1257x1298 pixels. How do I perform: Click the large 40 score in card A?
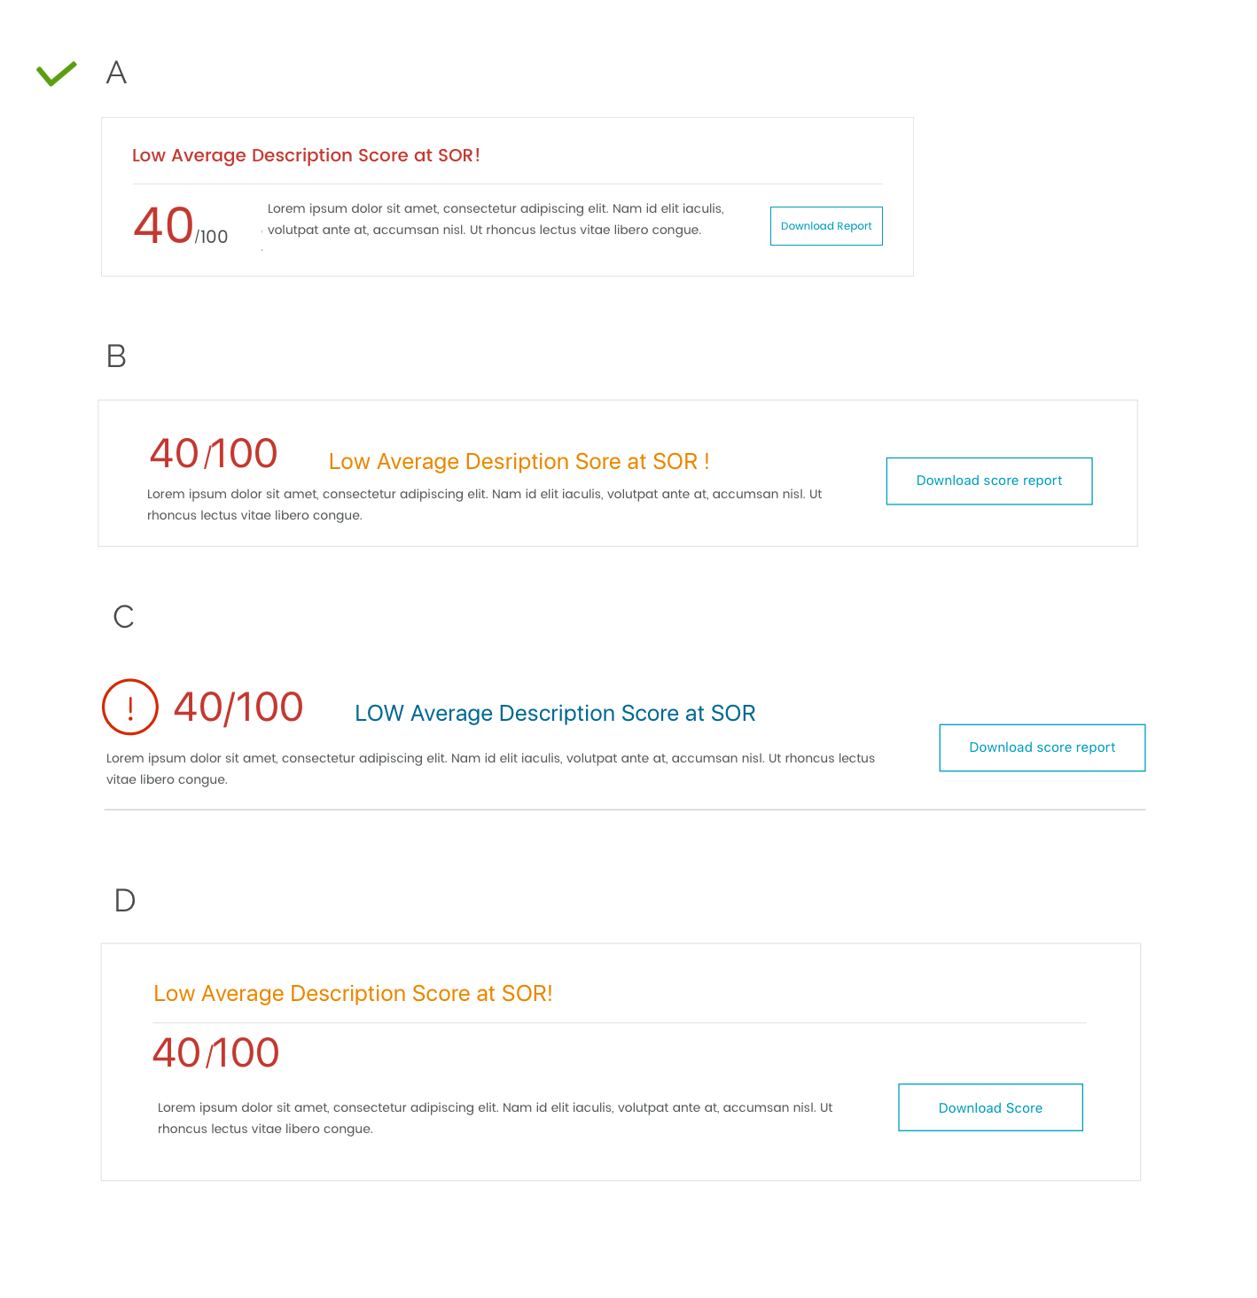click(x=164, y=225)
